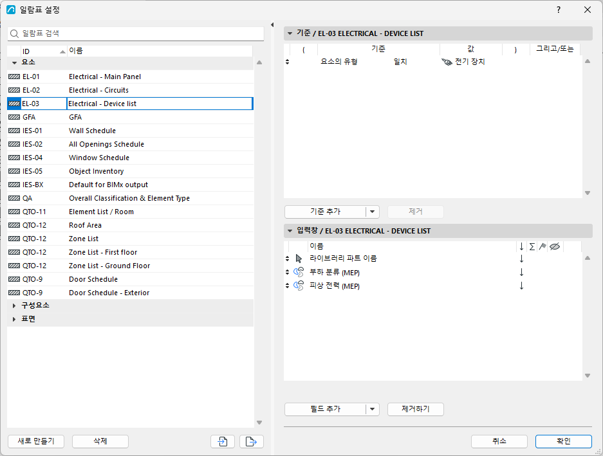The height and width of the screenshot is (456, 603).
Task: Click the property icon beside 부하 분류 (MEP)
Action: point(299,272)
